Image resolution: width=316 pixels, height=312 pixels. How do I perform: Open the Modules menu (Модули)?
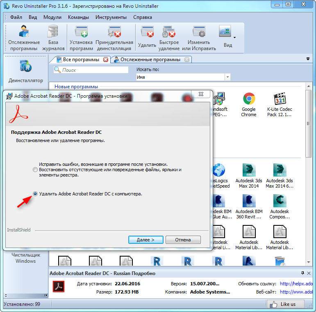point(52,17)
